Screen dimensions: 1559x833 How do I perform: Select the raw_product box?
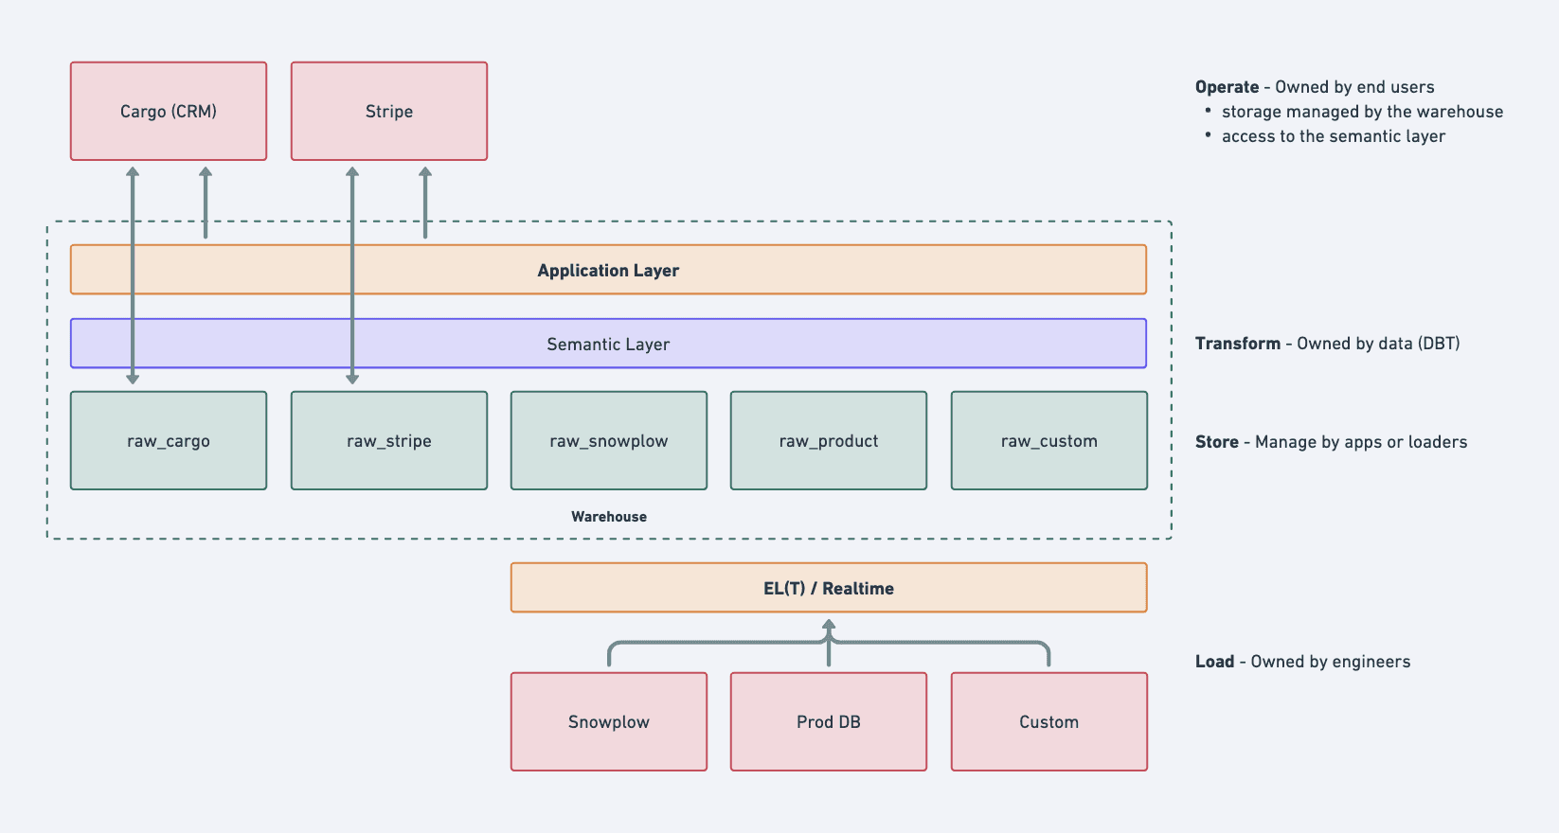829,440
